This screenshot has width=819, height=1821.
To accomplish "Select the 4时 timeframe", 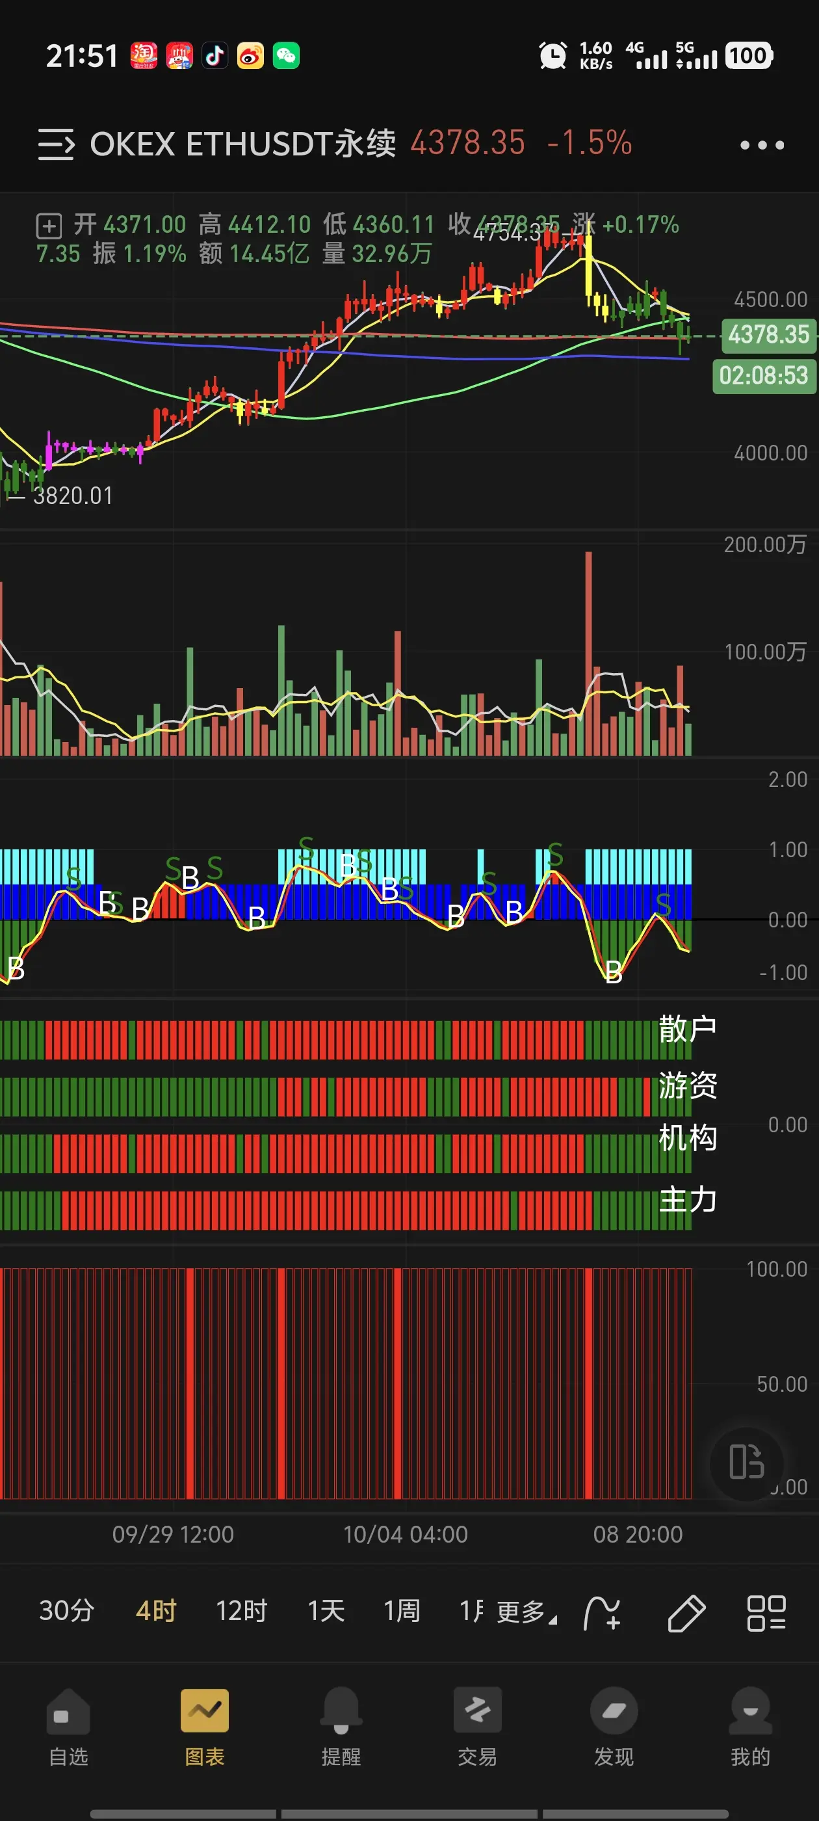I will tap(156, 1611).
